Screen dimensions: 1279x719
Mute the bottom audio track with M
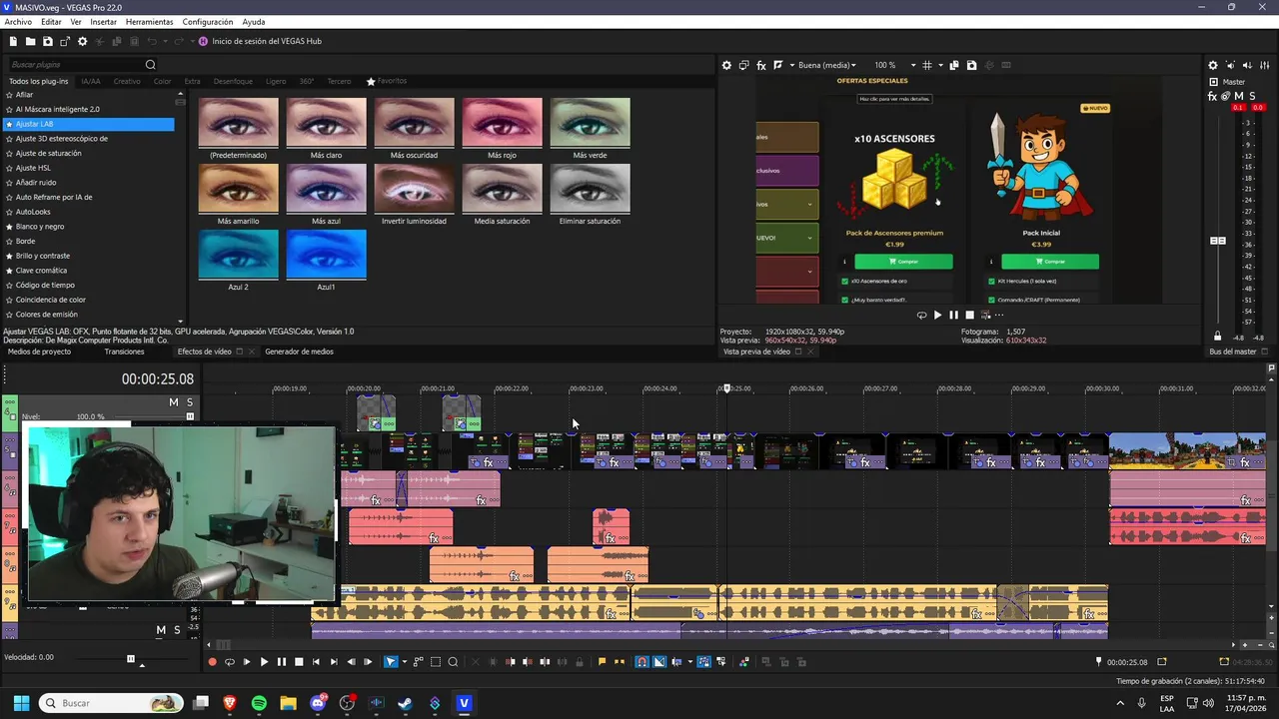tap(160, 630)
